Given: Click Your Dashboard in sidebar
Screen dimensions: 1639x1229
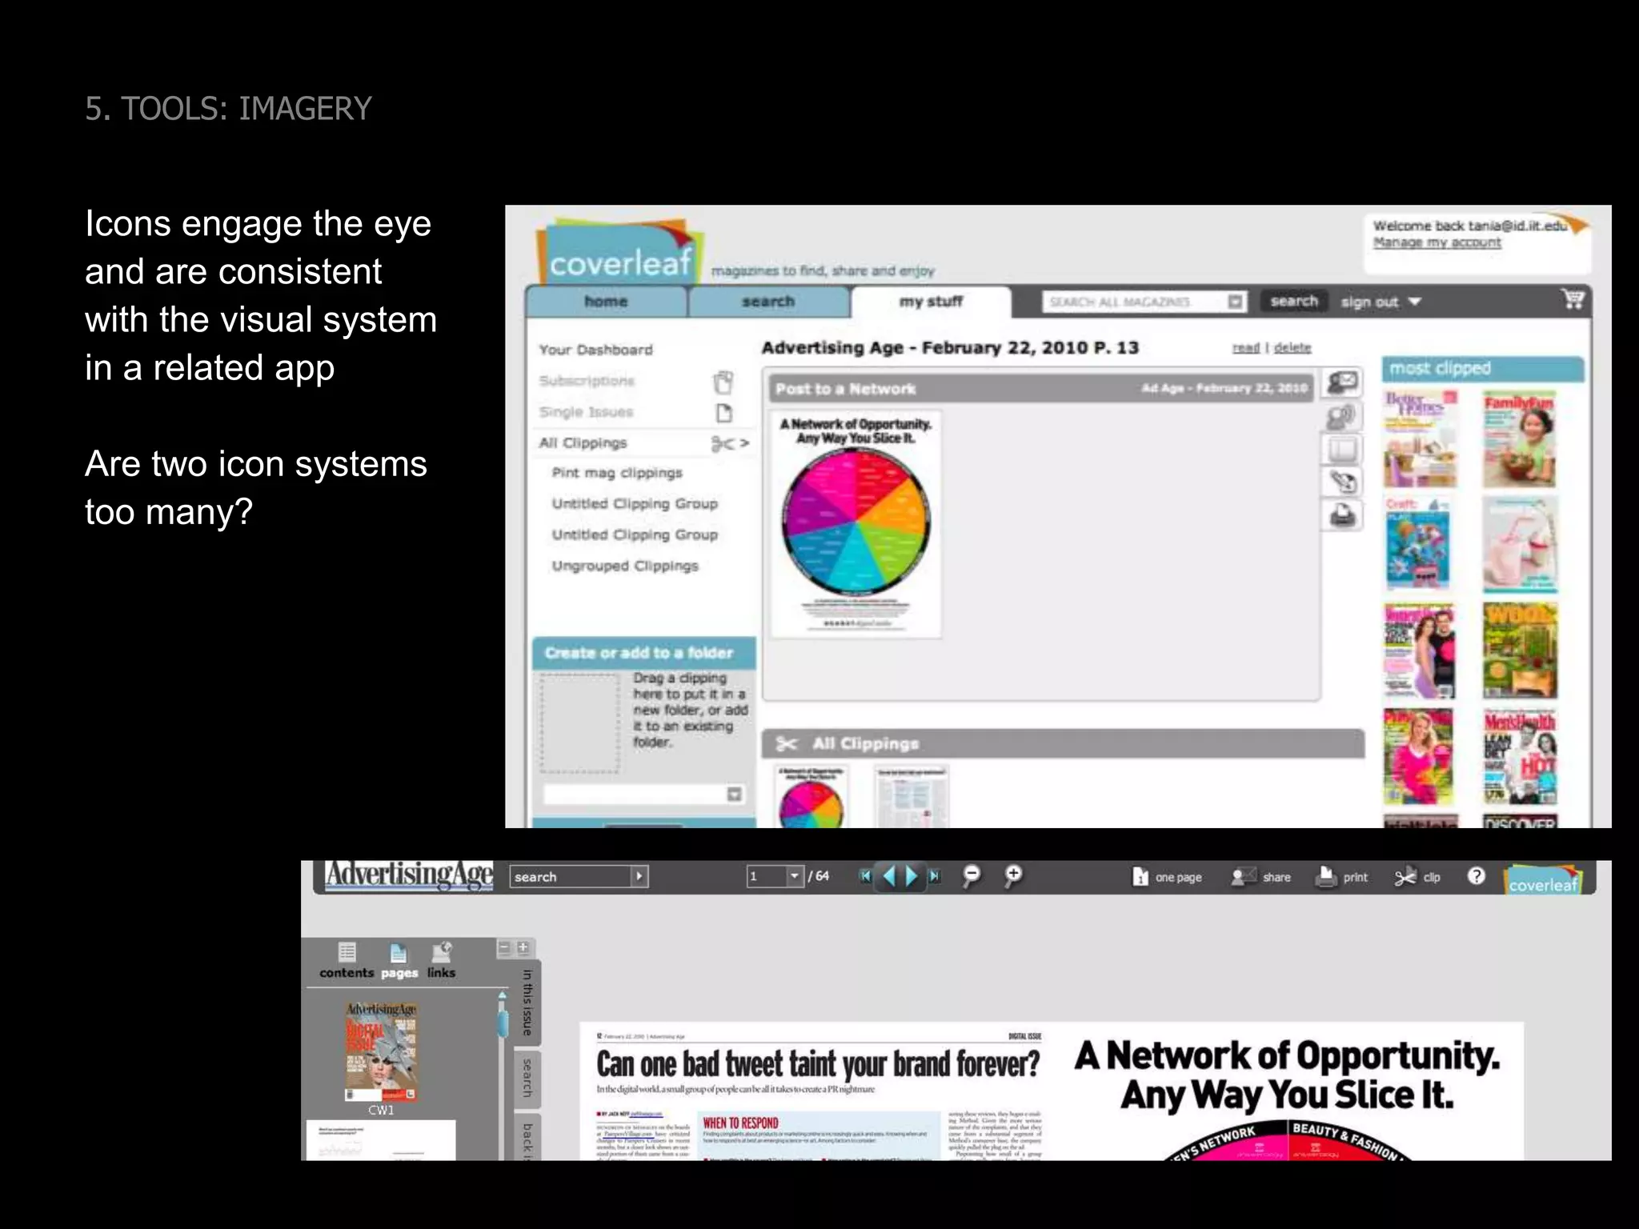Looking at the screenshot, I should coord(595,350).
